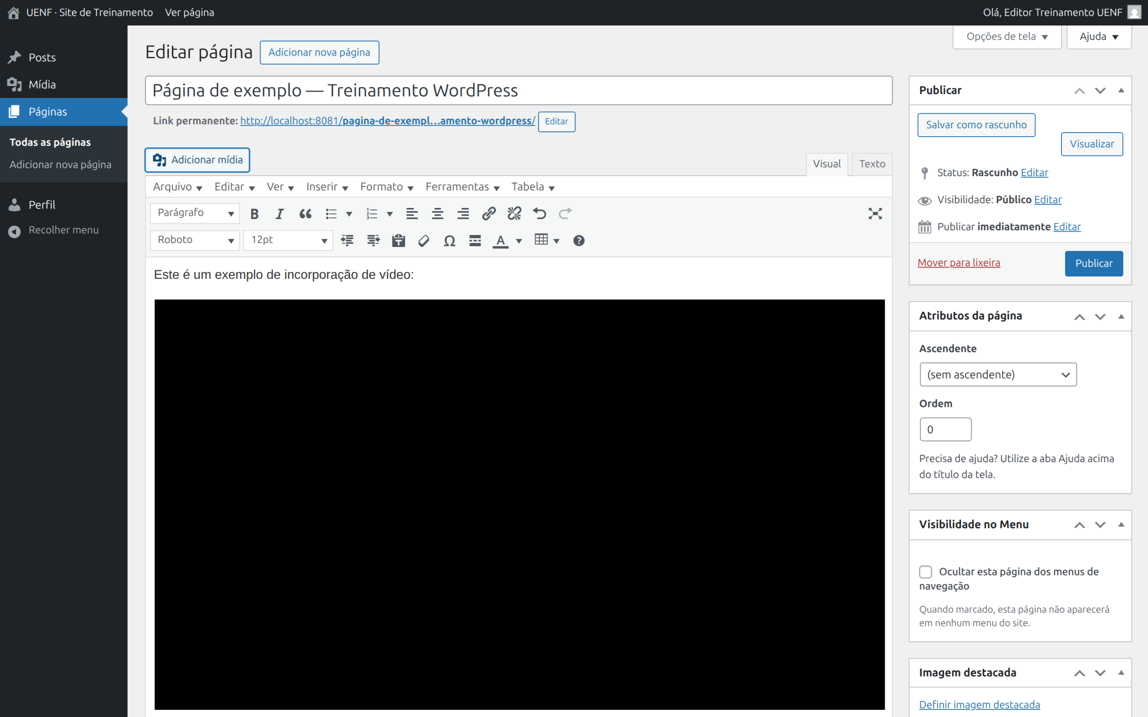
Task: Edit Visibilidade Público link
Action: (x=1048, y=200)
